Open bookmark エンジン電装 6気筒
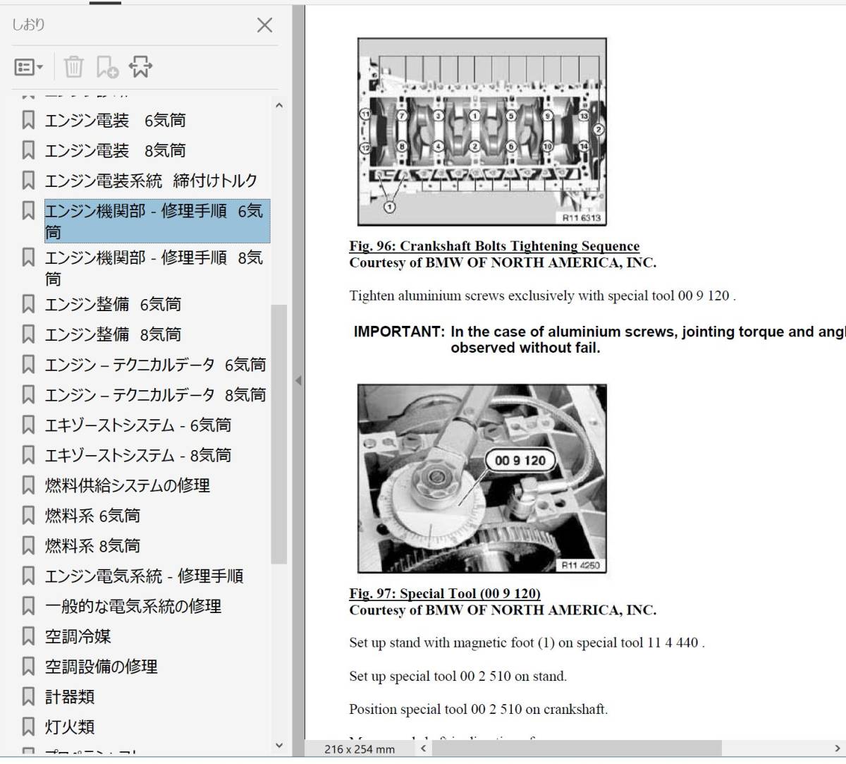 pos(115,121)
